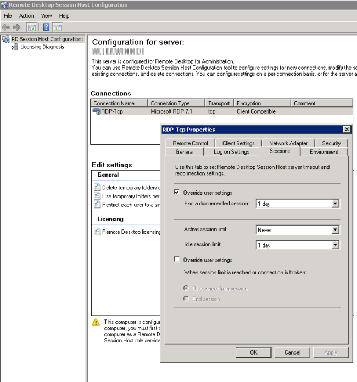The height and width of the screenshot is (382, 357).
Task: Select End session radio button
Action: pyautogui.click(x=186, y=299)
